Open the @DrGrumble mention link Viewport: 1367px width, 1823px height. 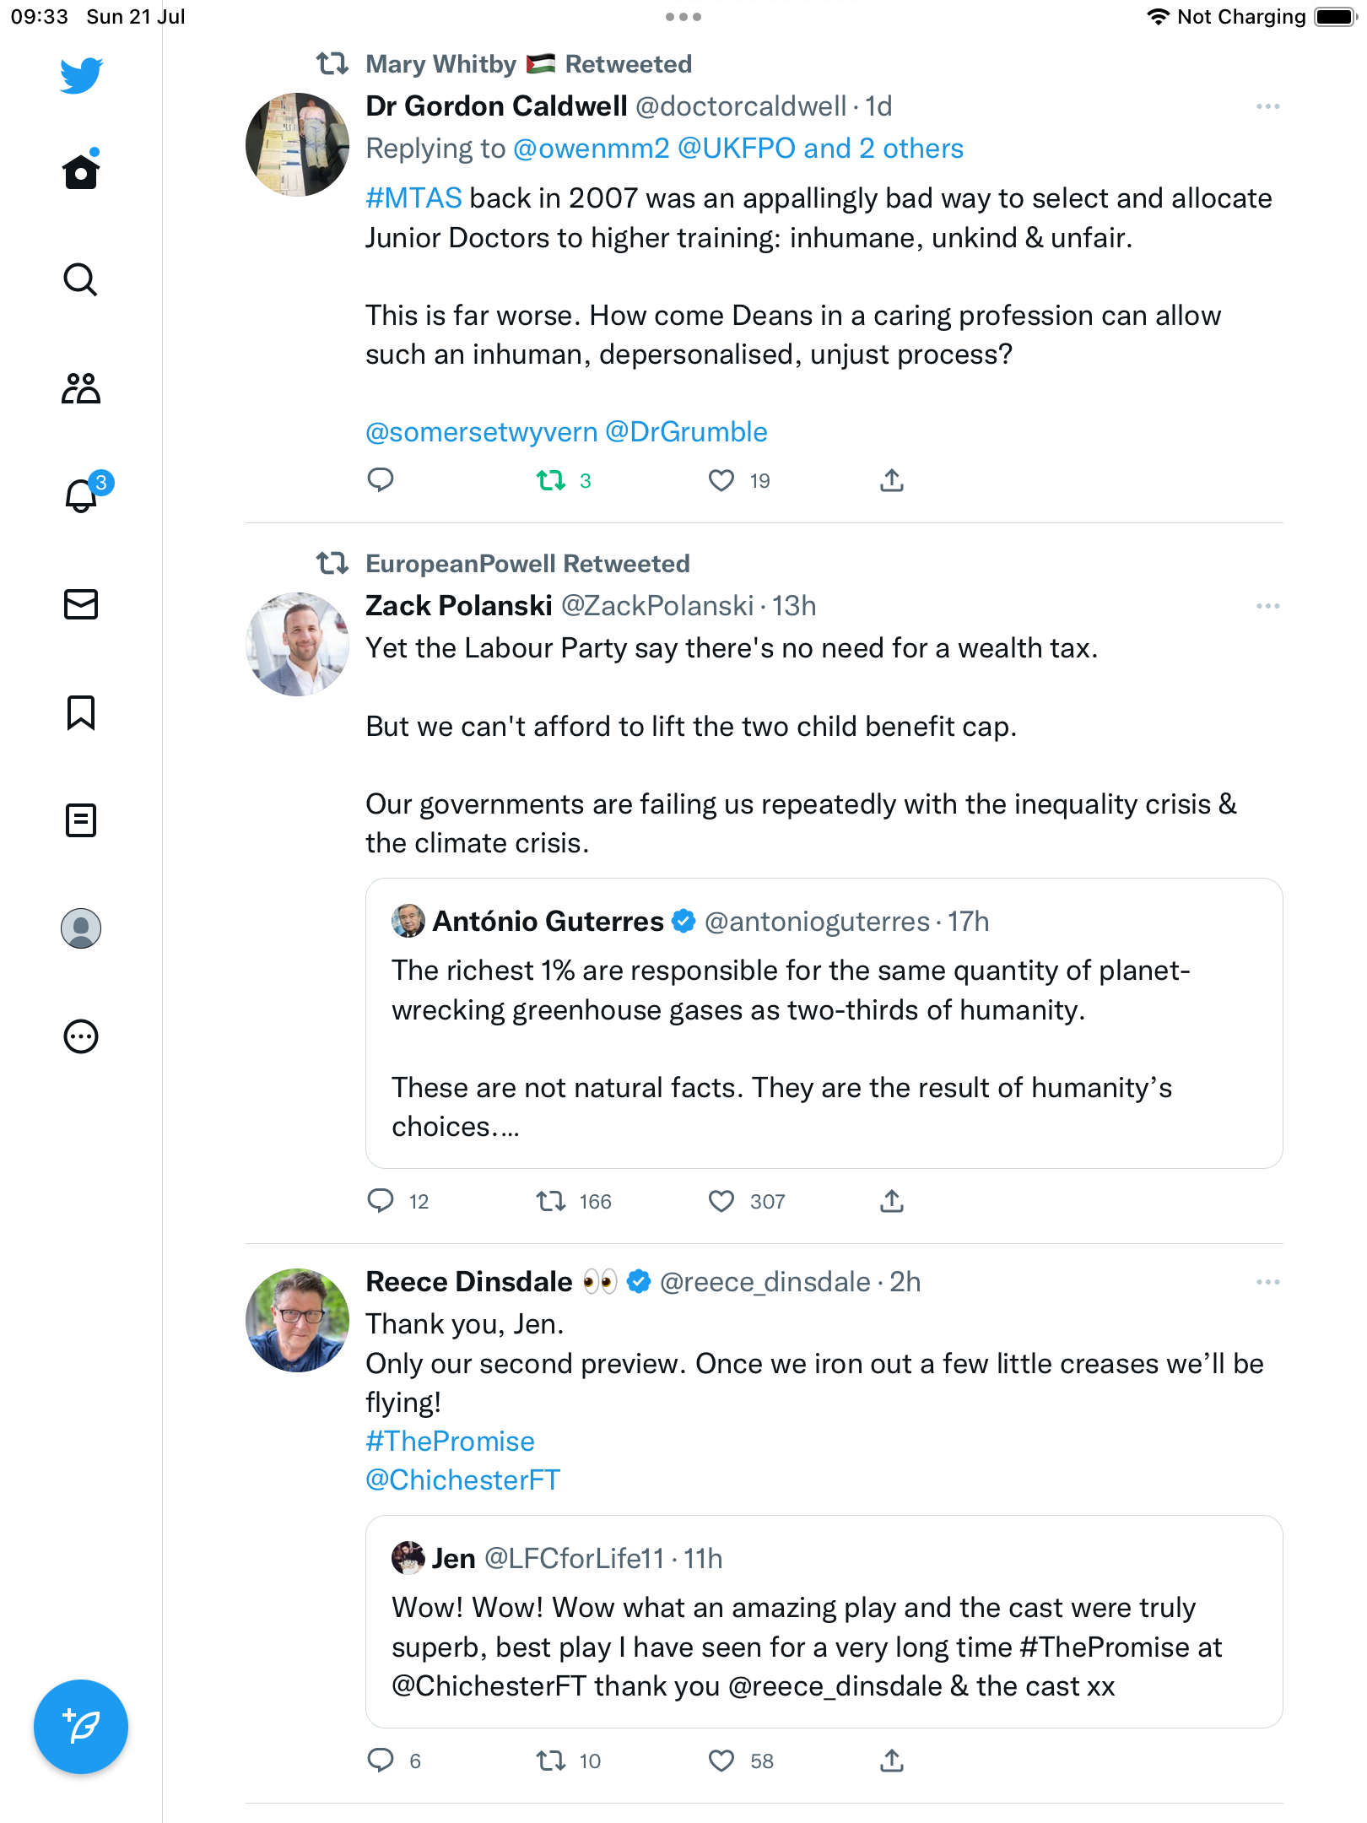(686, 432)
